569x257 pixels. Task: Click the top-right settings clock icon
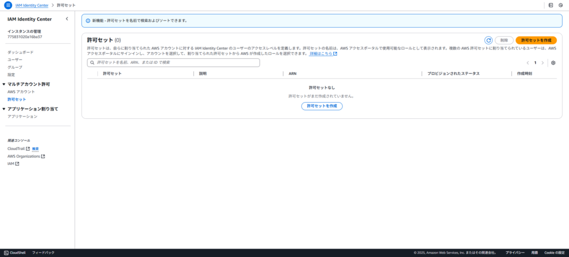(x=561, y=6)
